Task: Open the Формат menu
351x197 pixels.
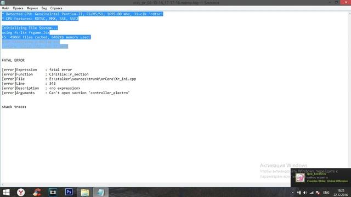Action: [x=32, y=8]
